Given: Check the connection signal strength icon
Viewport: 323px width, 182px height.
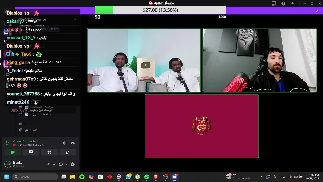Looking at the screenshot, I should click(x=8, y=143).
